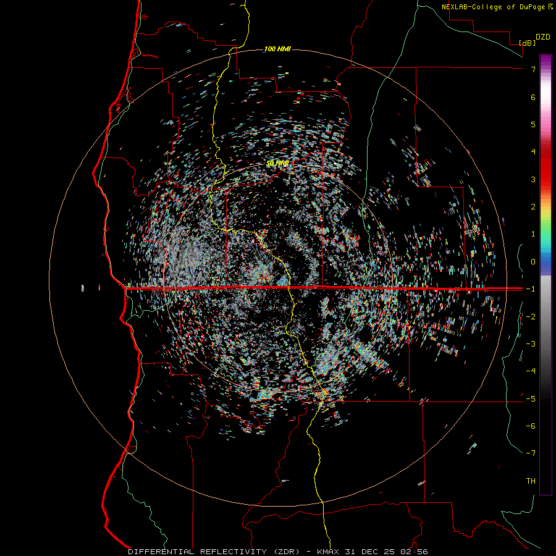Click the TH label on the legend

[x=531, y=481]
